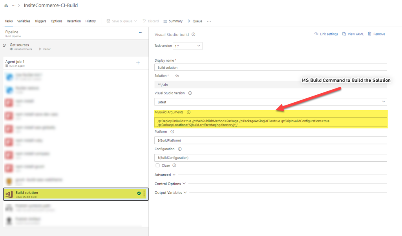The height and width of the screenshot is (236, 402).
Task: Select the Pipeline row
Action: click(74, 33)
